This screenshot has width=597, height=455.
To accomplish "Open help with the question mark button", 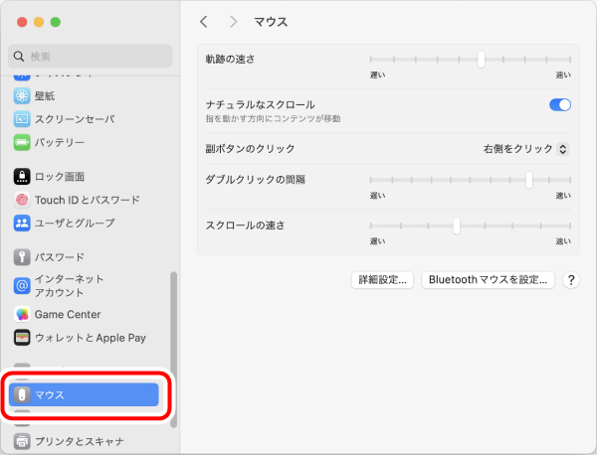I will [x=571, y=280].
